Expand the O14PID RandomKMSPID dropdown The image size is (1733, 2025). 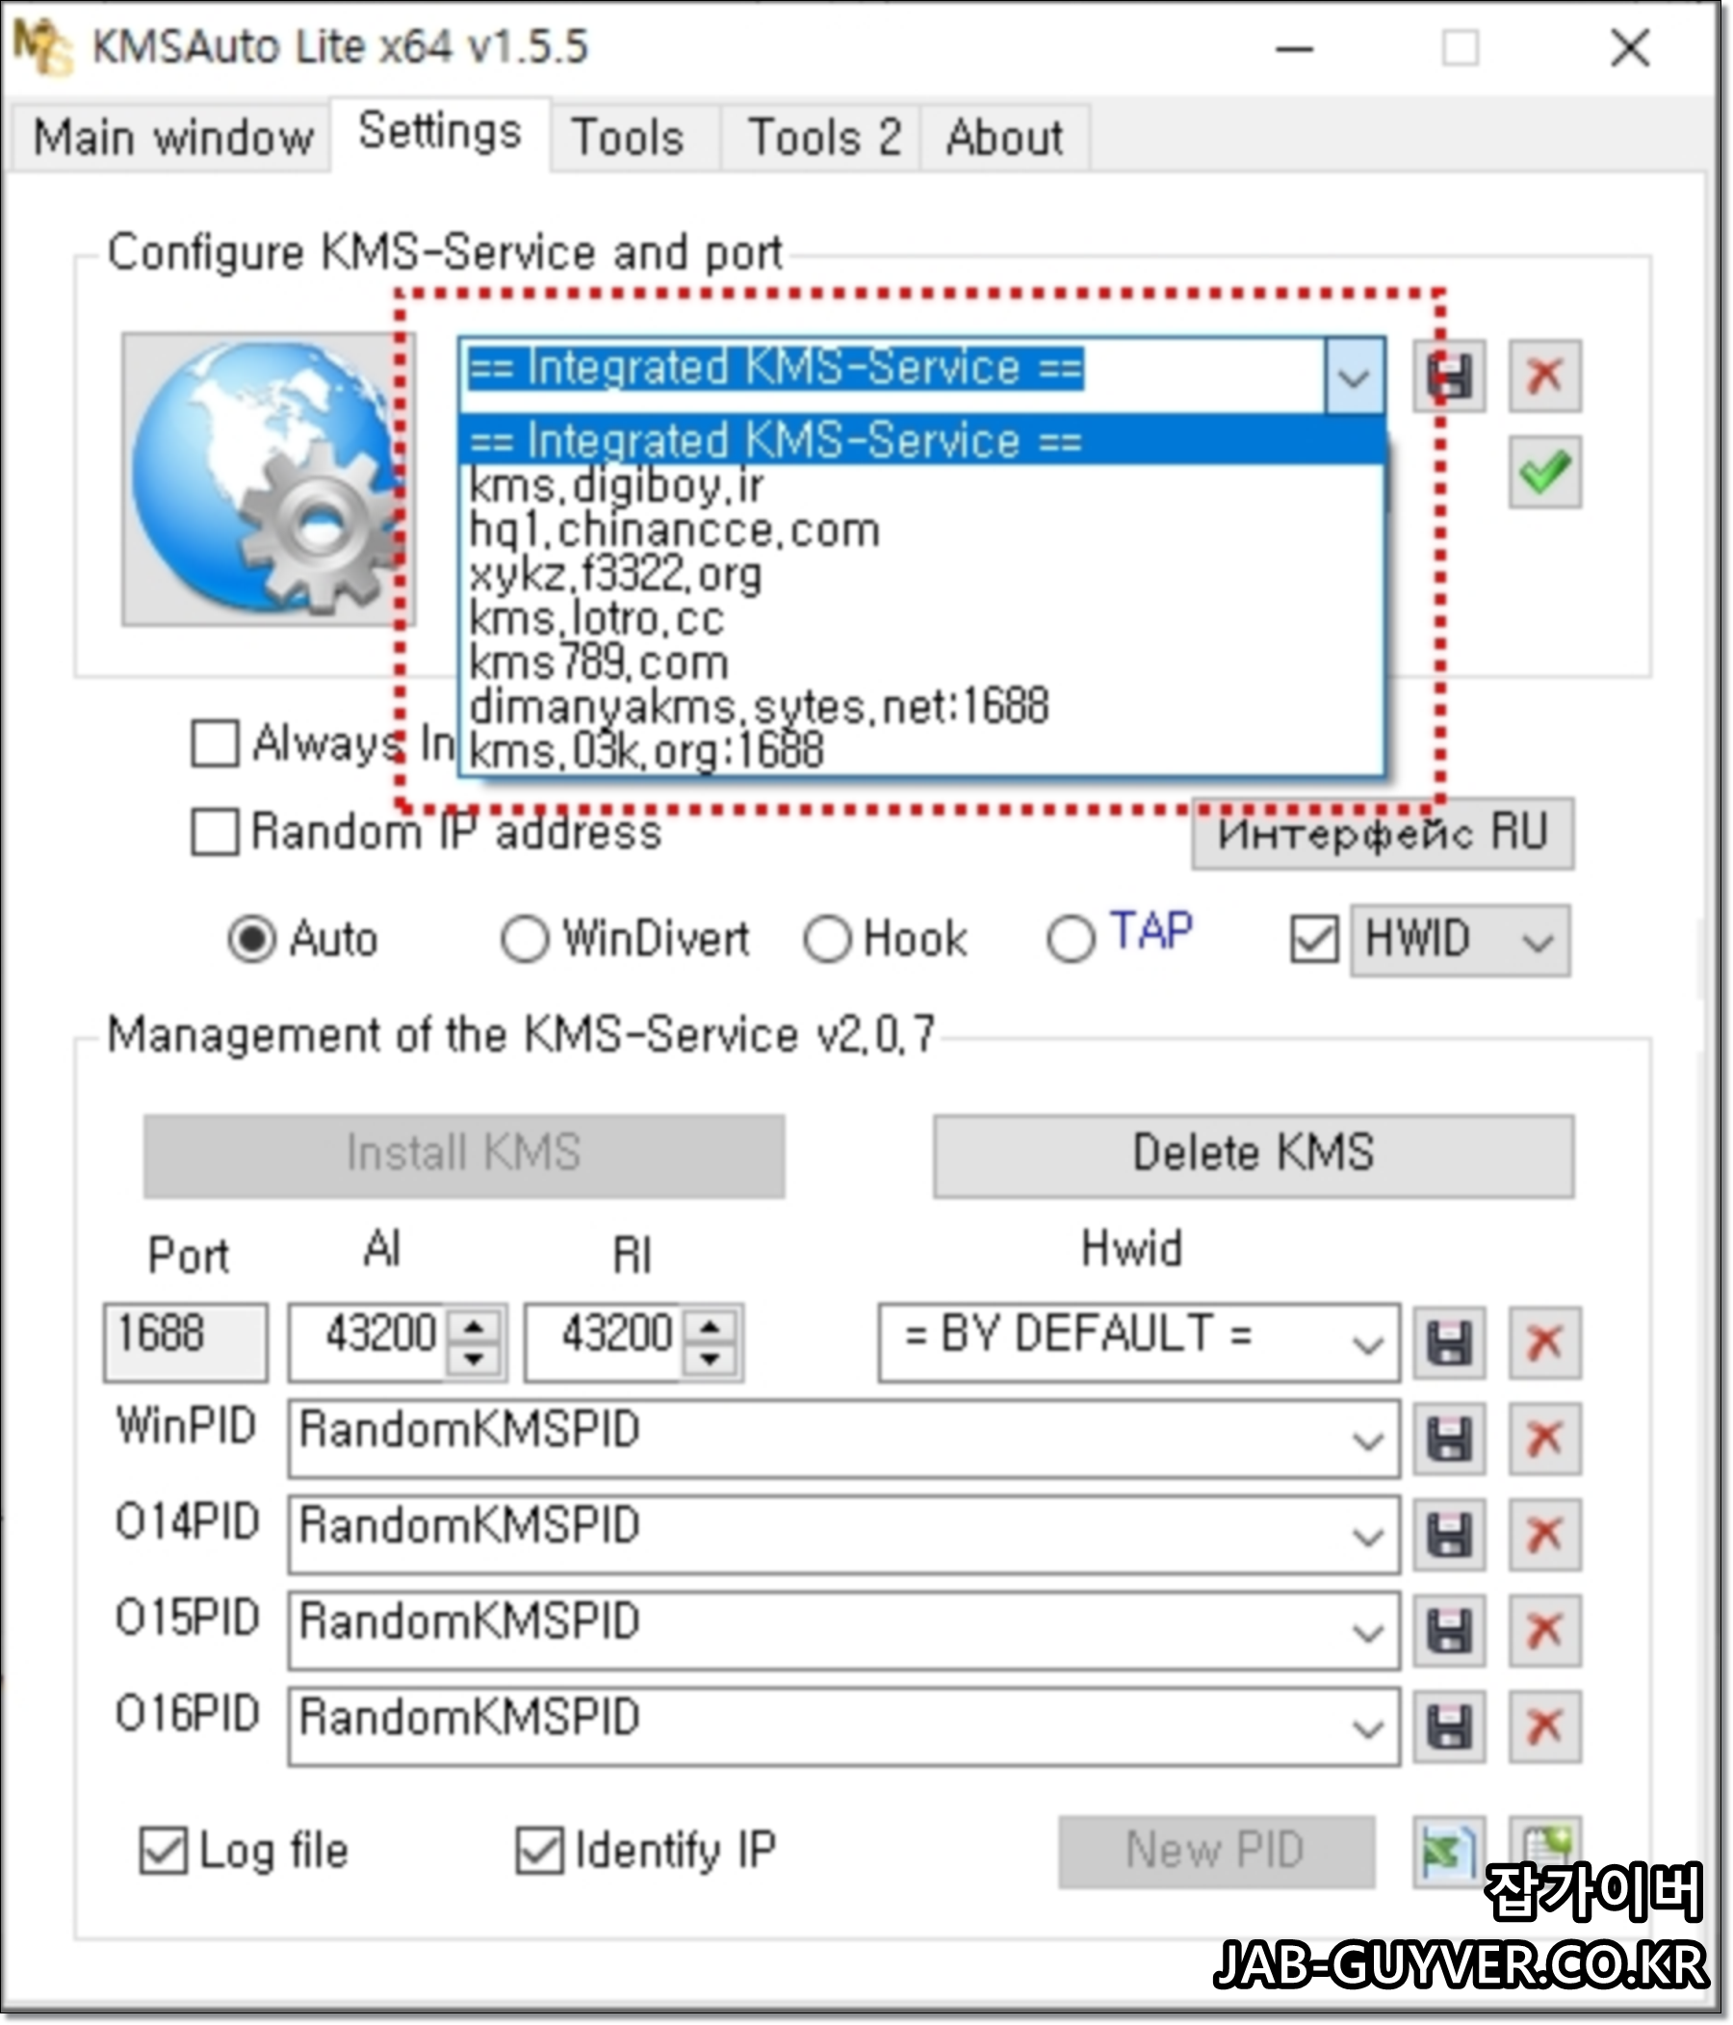coord(1368,1537)
